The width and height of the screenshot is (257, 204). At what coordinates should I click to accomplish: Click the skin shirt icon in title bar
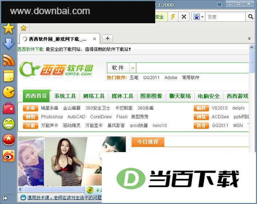tap(220, 4)
